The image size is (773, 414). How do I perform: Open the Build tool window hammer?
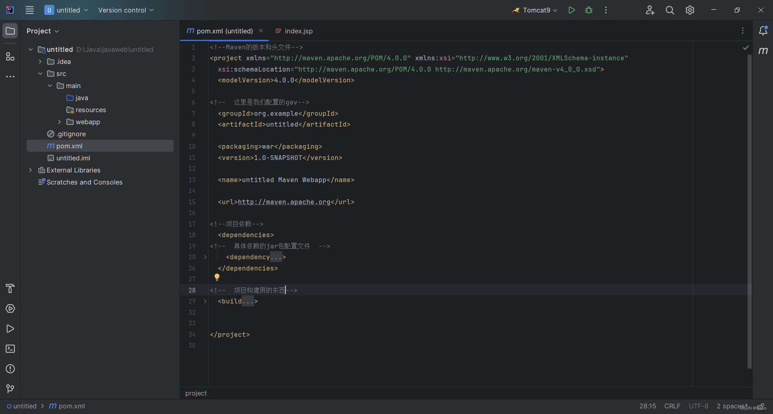[10, 288]
